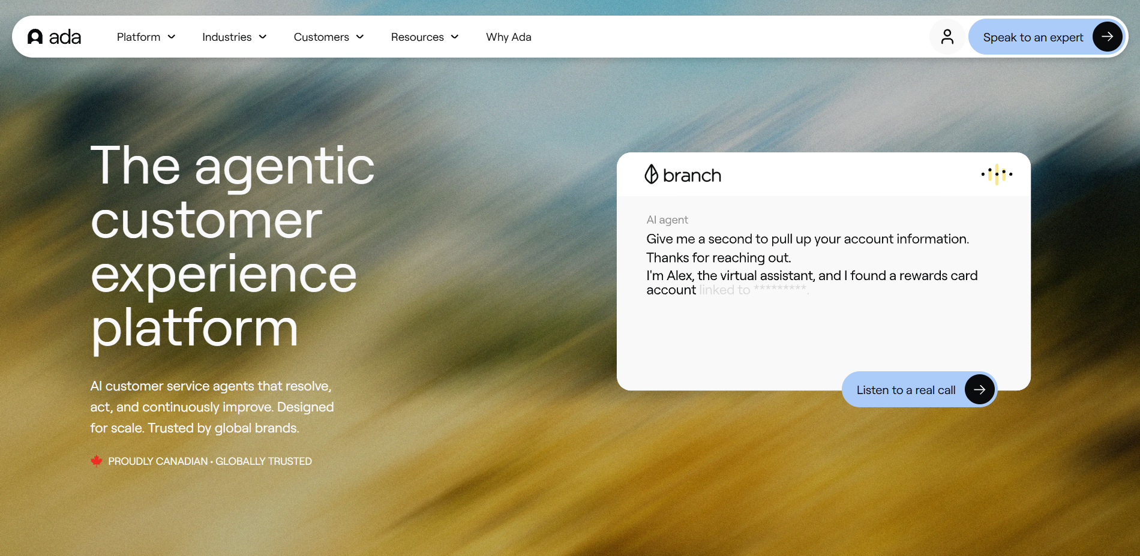Click Listen to a real call
The width and height of the screenshot is (1140, 556).
(919, 389)
